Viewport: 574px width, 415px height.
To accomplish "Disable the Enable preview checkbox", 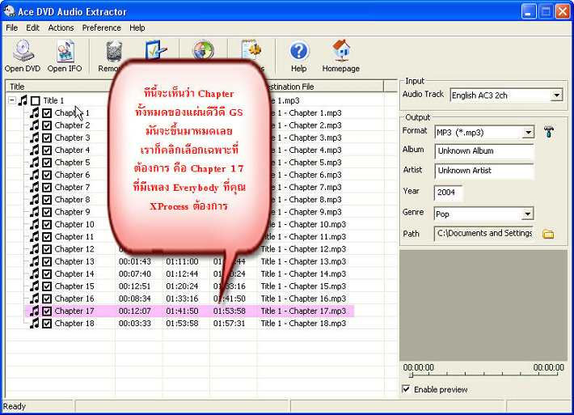I will coord(406,389).
